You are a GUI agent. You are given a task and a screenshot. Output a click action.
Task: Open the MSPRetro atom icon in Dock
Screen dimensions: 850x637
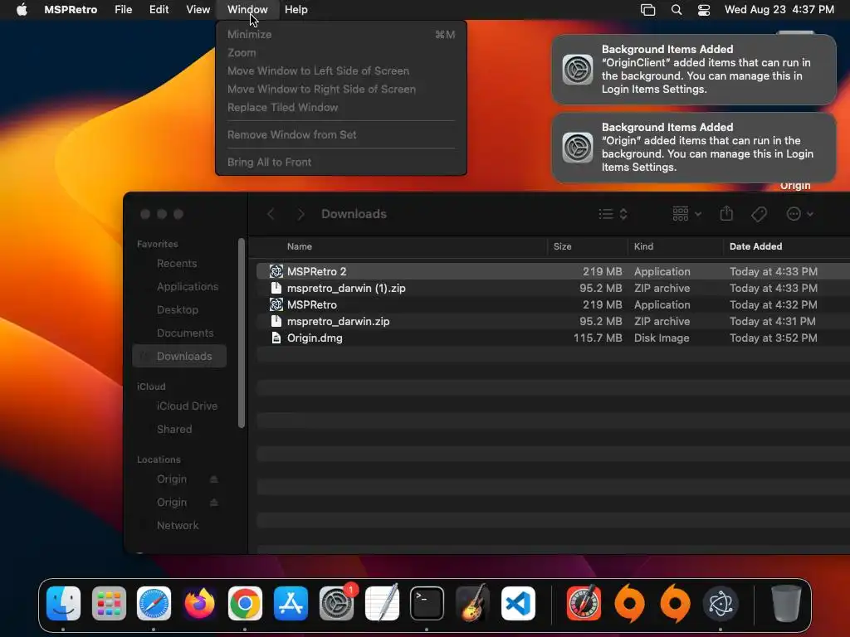721,604
